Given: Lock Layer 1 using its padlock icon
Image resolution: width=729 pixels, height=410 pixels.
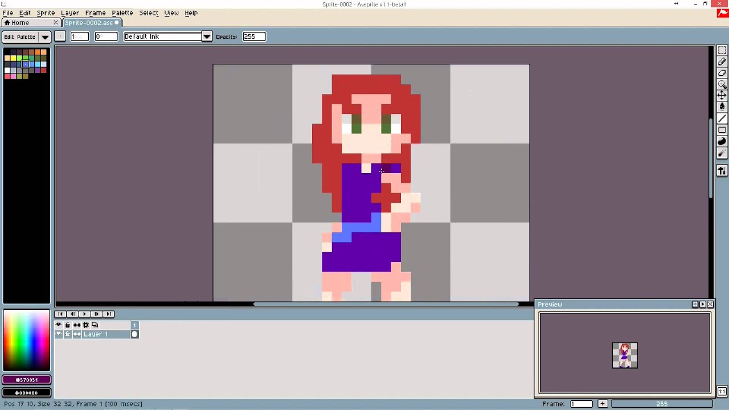Looking at the screenshot, I should coord(67,334).
